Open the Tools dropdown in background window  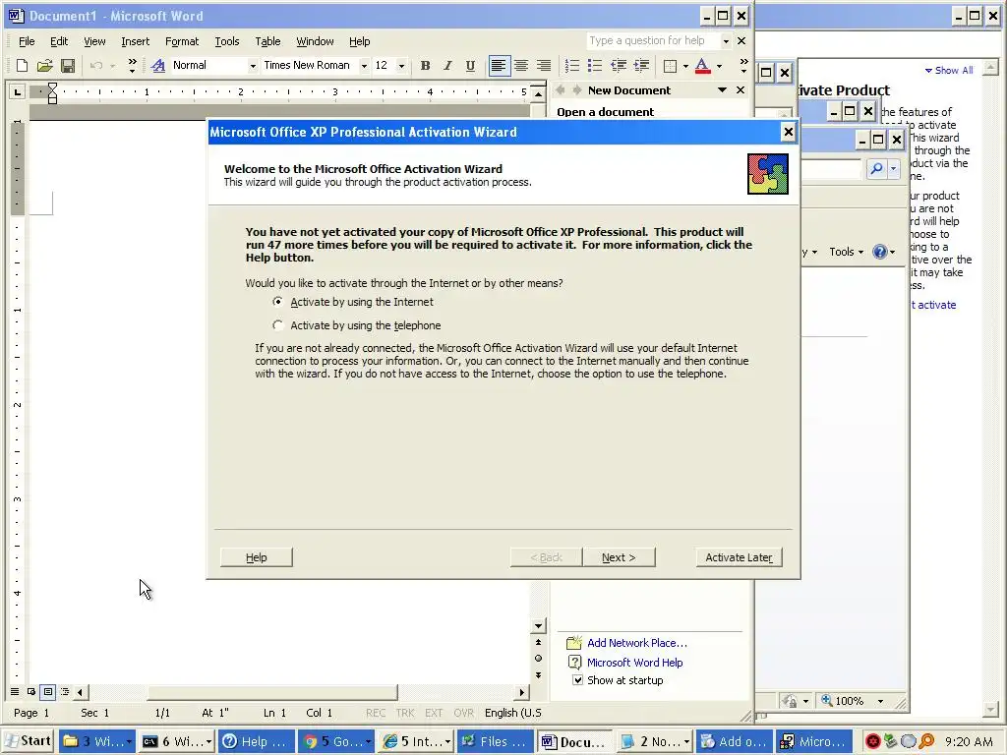click(x=846, y=252)
